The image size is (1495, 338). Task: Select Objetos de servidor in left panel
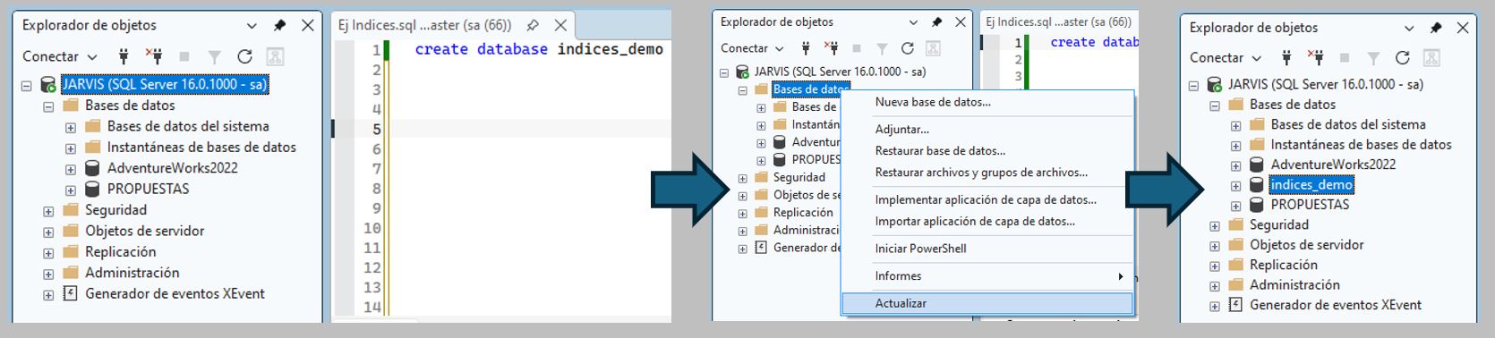point(144,231)
